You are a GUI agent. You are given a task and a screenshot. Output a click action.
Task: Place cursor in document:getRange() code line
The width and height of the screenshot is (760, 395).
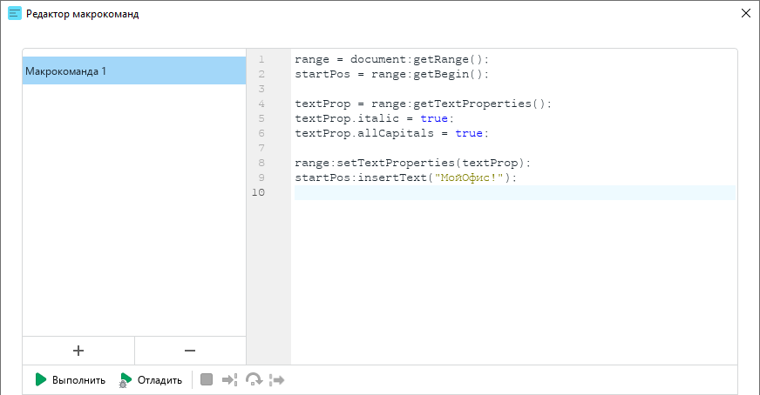click(391, 59)
